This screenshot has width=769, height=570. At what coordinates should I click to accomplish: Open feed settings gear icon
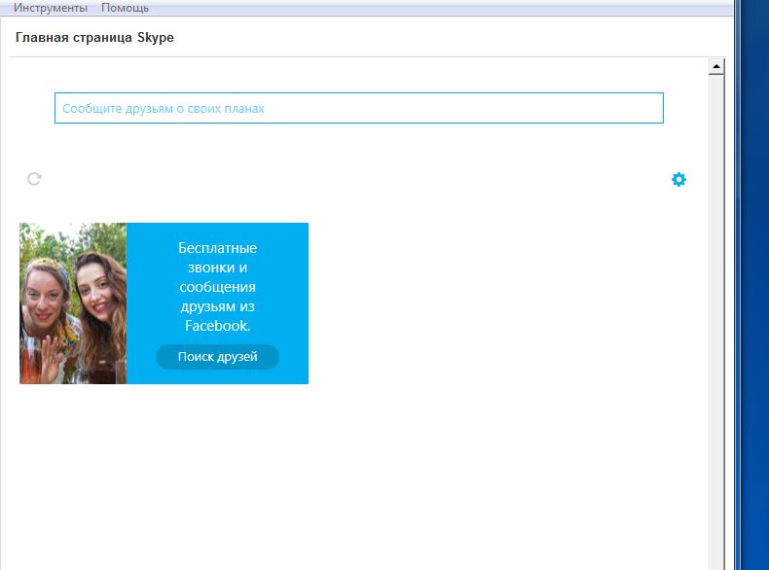click(x=678, y=179)
